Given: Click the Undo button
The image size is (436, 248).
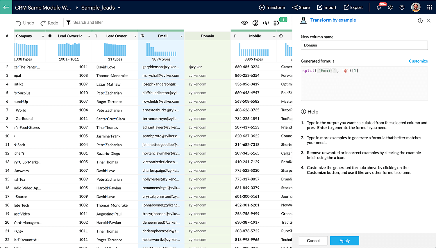Looking at the screenshot, I should [25, 23].
